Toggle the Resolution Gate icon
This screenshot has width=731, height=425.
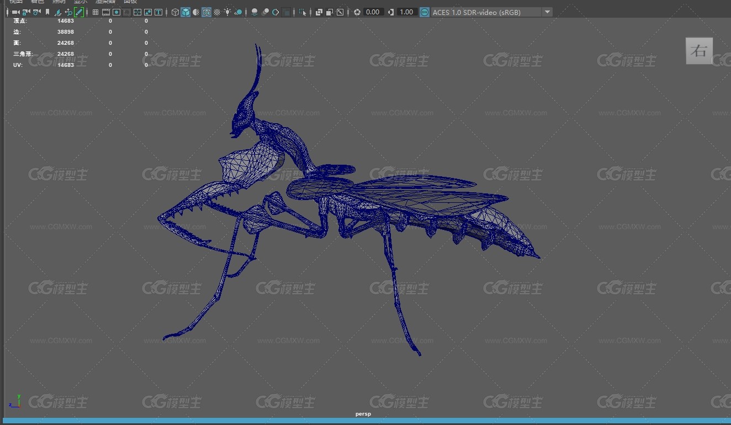tap(116, 12)
